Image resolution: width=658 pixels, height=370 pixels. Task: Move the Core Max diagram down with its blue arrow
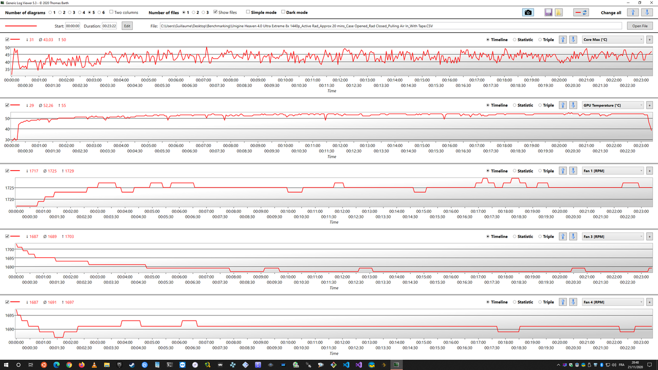coord(573,39)
